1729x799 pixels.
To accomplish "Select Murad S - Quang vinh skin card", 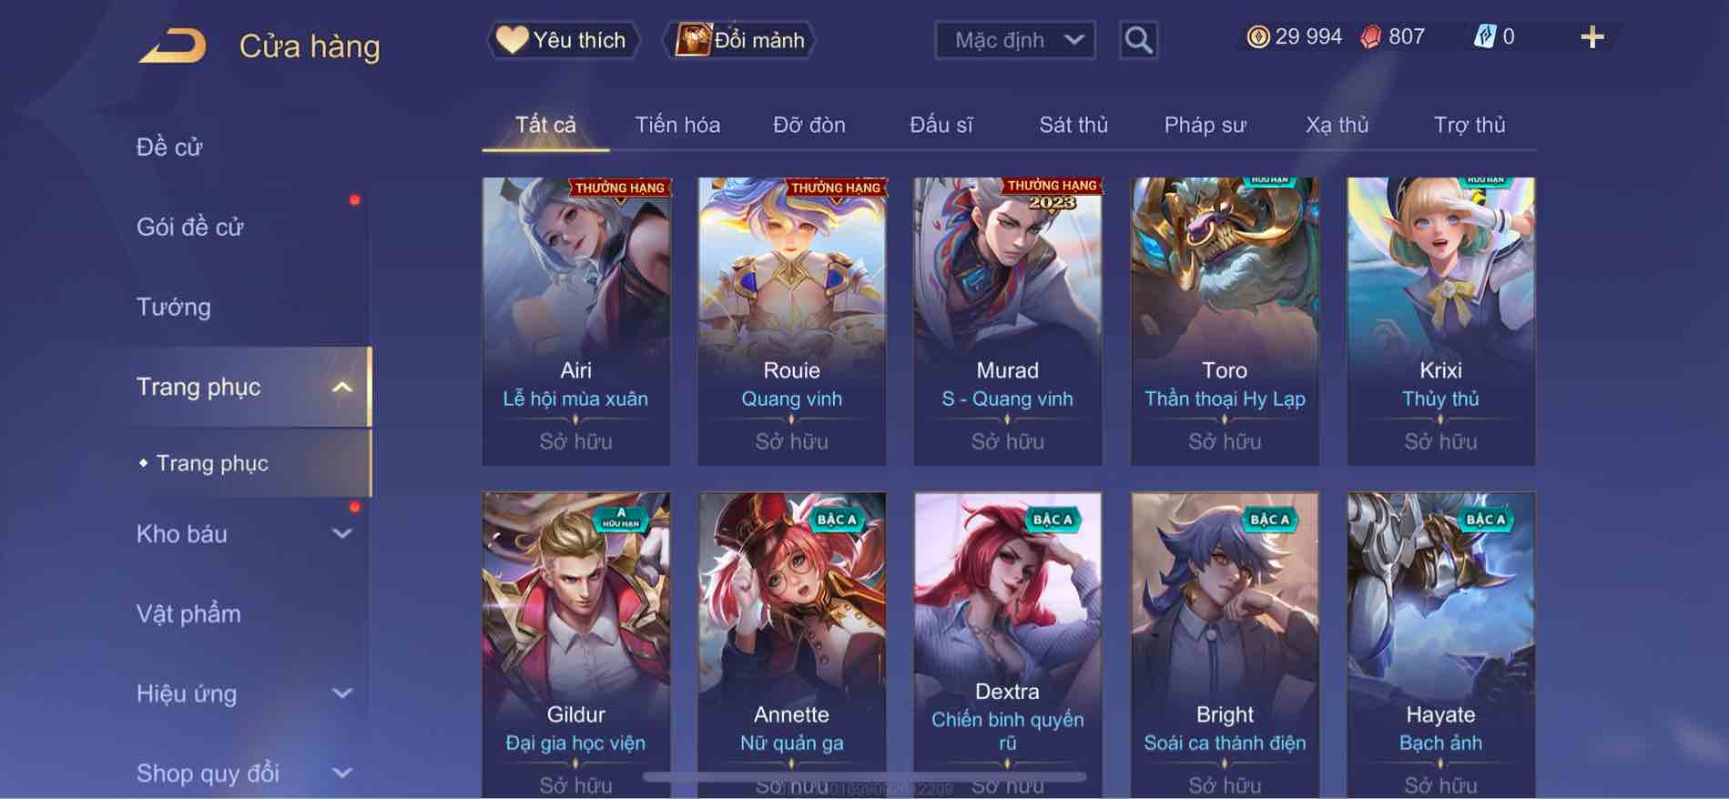I will click(1007, 321).
